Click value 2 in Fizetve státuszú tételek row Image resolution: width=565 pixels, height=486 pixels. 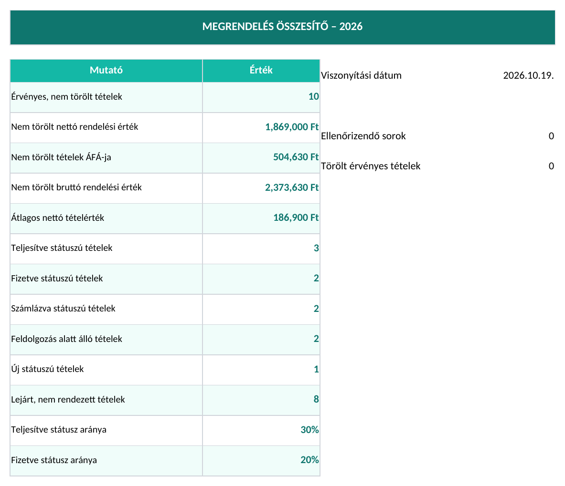click(x=261, y=279)
